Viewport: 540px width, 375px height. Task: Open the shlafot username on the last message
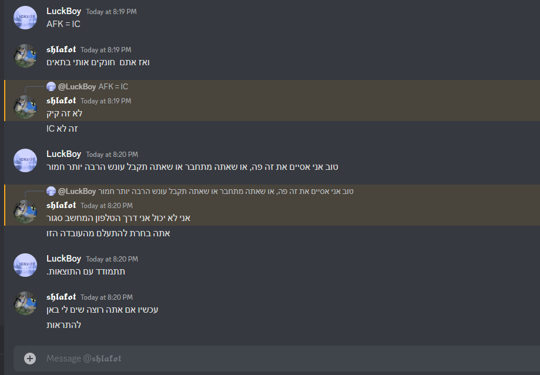click(x=61, y=297)
